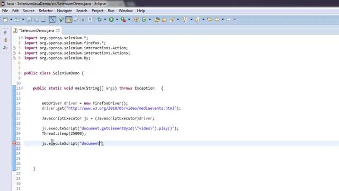
Task: Click the Forward navigation arrow icon
Action: click(x=229, y=20)
